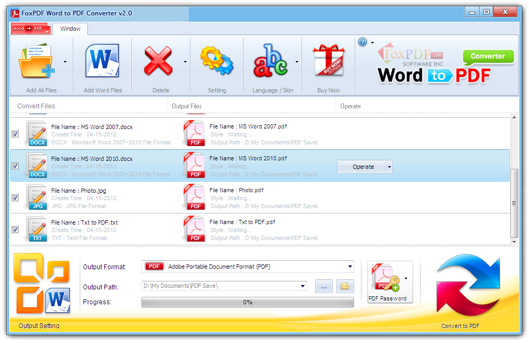Click the red Delete X icon

pos(158,62)
